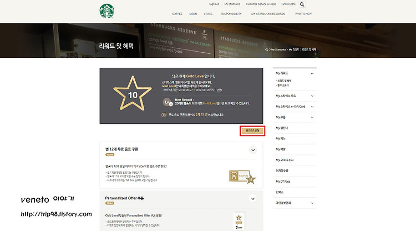The height and width of the screenshot is (231, 416).
Task: Click the 별 12개 무료 음료 쿠폰 heading
Action: click(x=121, y=149)
